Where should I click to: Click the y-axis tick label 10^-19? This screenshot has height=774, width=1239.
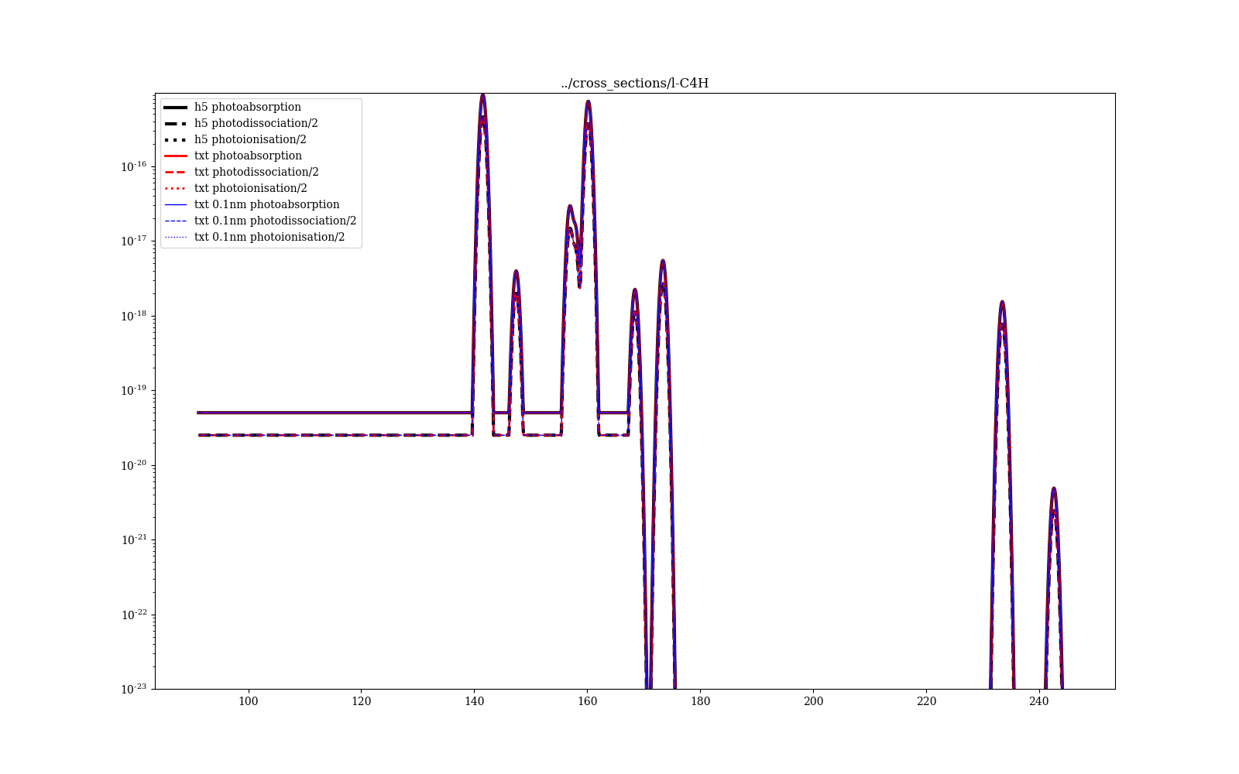click(134, 390)
